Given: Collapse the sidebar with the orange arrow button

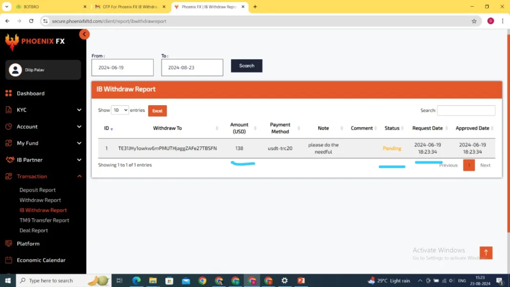Looking at the screenshot, I should [84, 34].
